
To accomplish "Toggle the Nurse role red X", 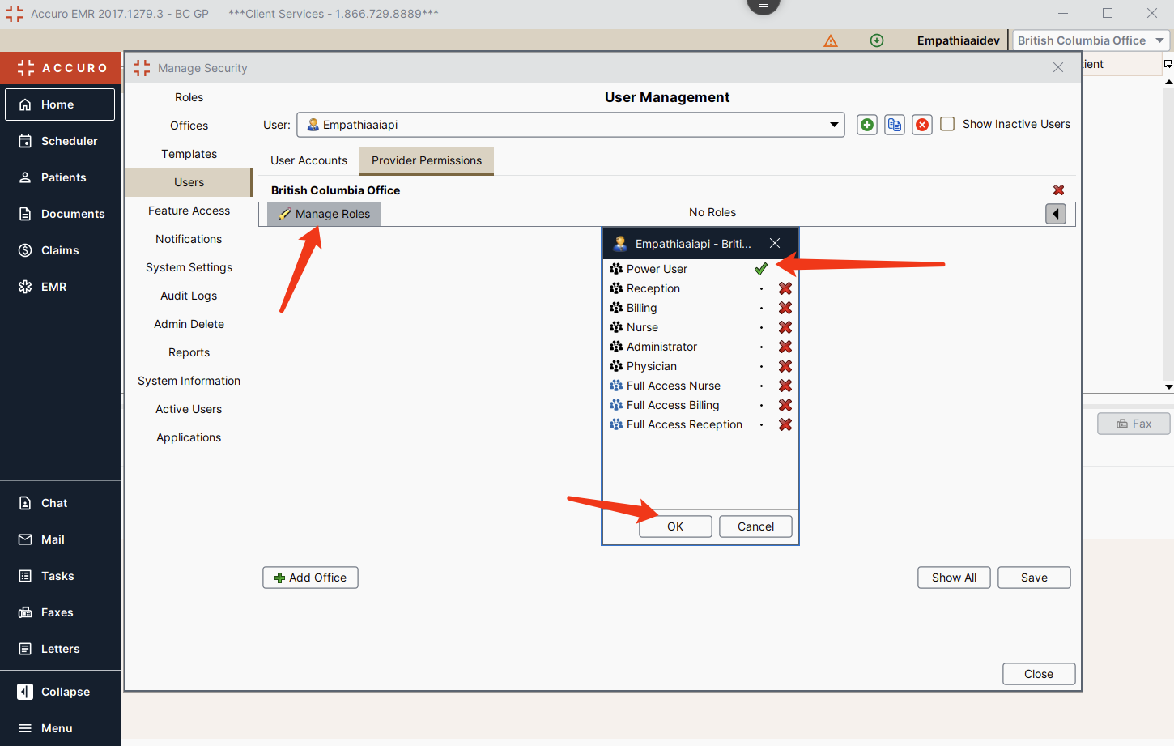I will pos(785,327).
